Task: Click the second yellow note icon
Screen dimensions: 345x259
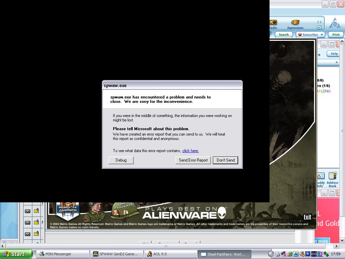Action: (36, 222)
